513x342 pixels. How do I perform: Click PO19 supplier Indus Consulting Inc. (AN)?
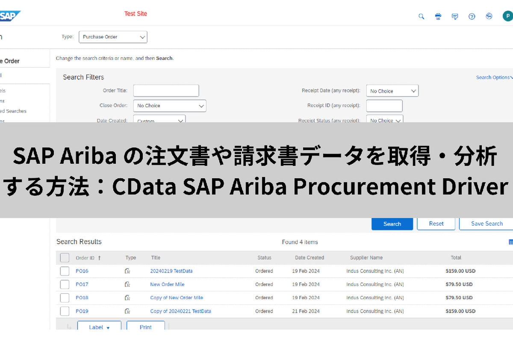point(375,311)
